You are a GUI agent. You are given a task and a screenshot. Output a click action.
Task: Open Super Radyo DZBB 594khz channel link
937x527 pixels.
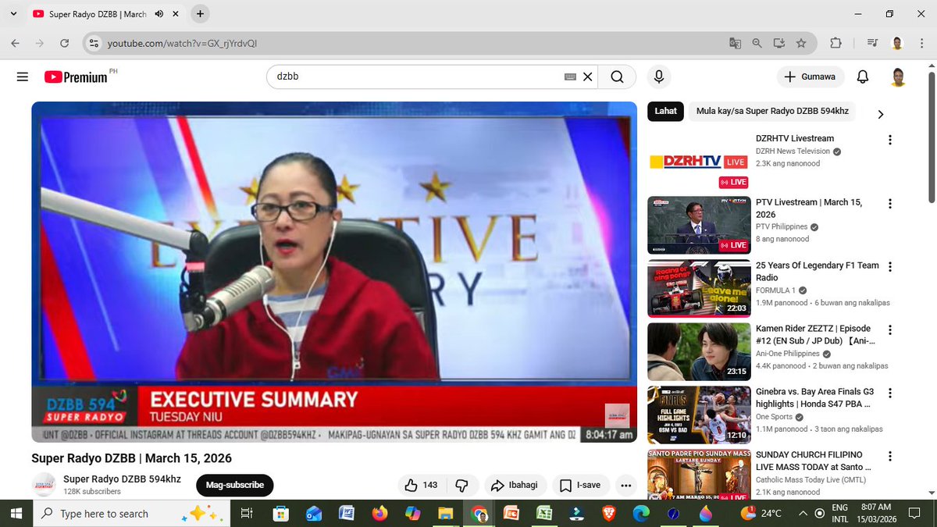(x=123, y=479)
